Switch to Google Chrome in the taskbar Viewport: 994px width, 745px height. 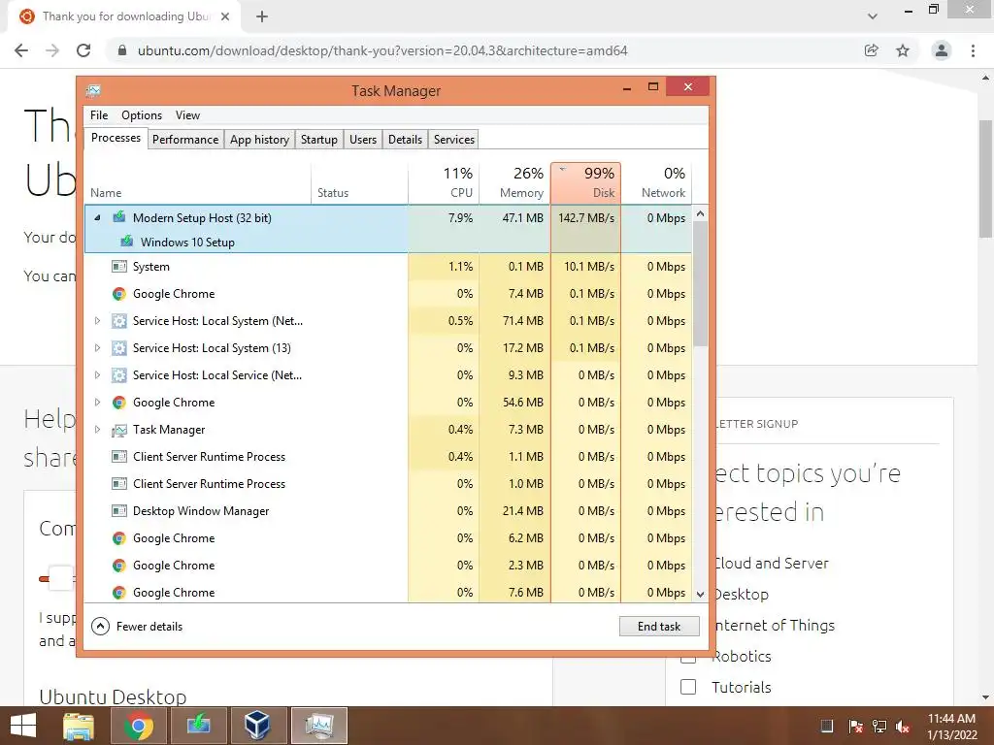coord(138,726)
